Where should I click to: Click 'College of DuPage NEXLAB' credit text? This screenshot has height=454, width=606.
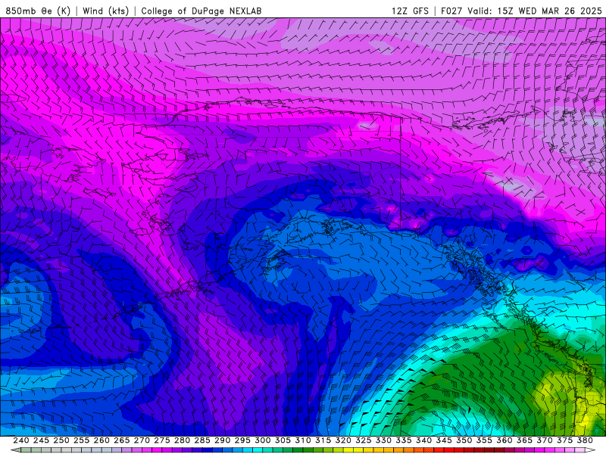coord(201,11)
